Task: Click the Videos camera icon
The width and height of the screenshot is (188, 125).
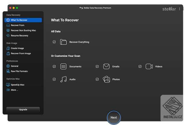Action: click(x=149, y=66)
